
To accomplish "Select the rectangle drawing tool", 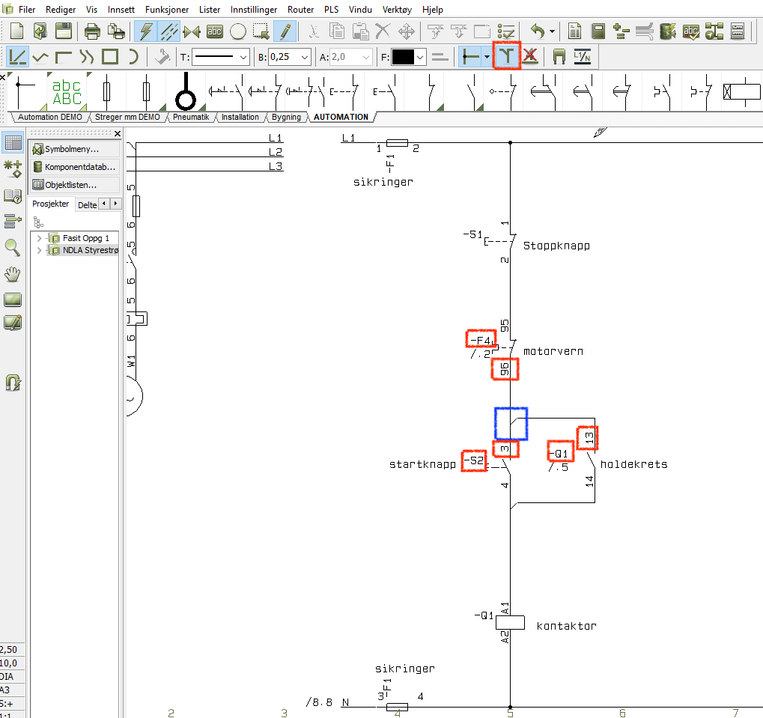I will click(x=110, y=57).
